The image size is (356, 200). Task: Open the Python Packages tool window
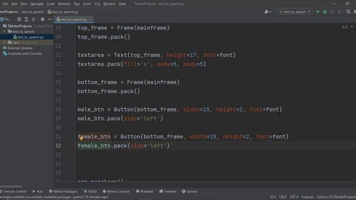point(63,192)
